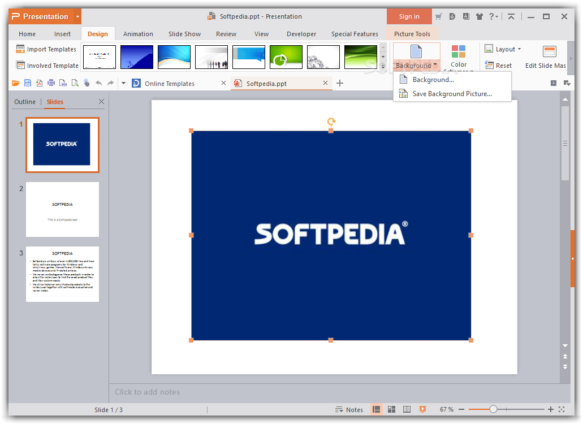Click the Redo arrow icon
583x424 pixels.
pyautogui.click(x=110, y=83)
